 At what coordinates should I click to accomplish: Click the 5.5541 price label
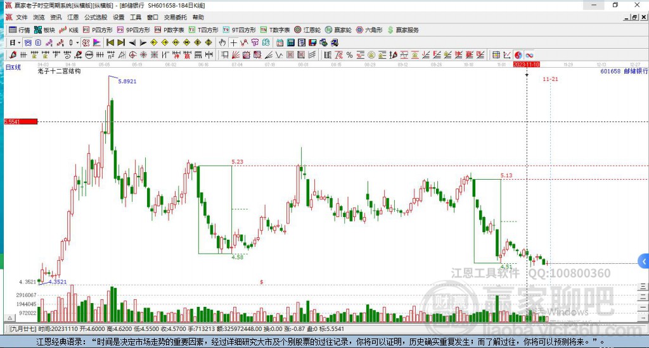(21, 121)
